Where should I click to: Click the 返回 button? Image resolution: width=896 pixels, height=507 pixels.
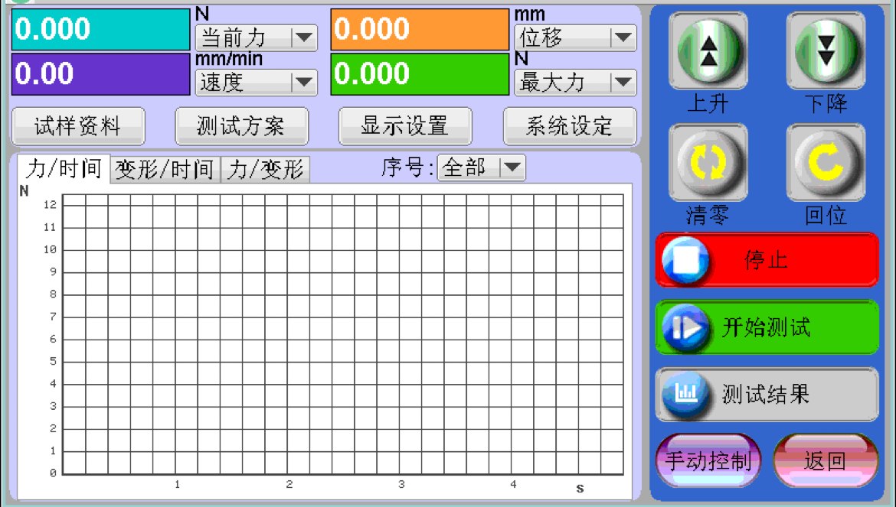[x=826, y=461]
